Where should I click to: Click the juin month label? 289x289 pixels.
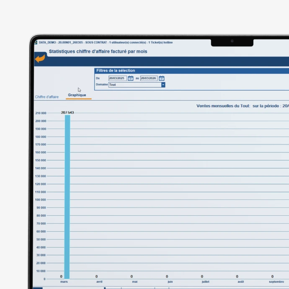(x=170, y=281)
